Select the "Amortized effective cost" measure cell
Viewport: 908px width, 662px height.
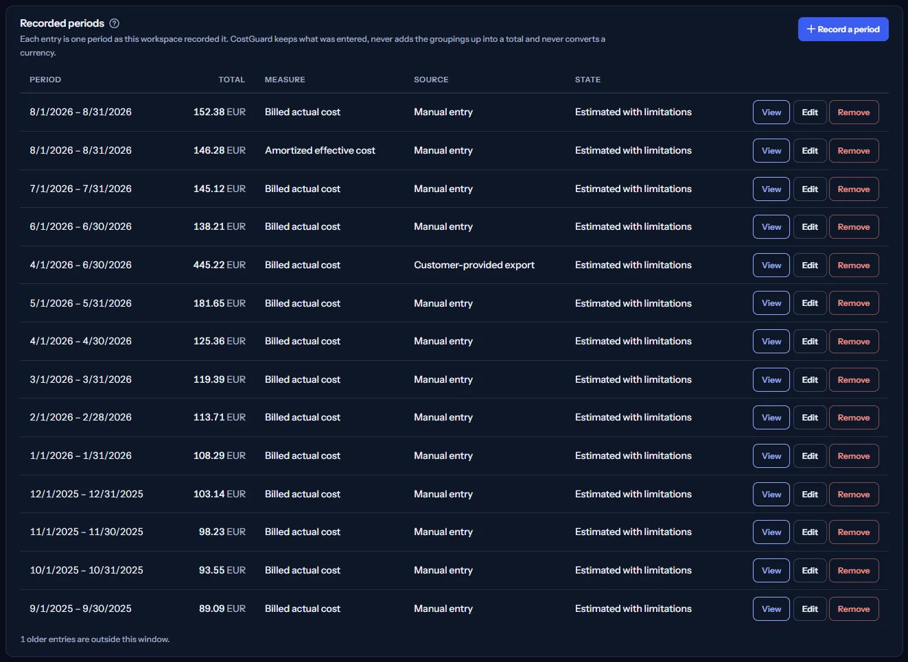click(x=320, y=151)
